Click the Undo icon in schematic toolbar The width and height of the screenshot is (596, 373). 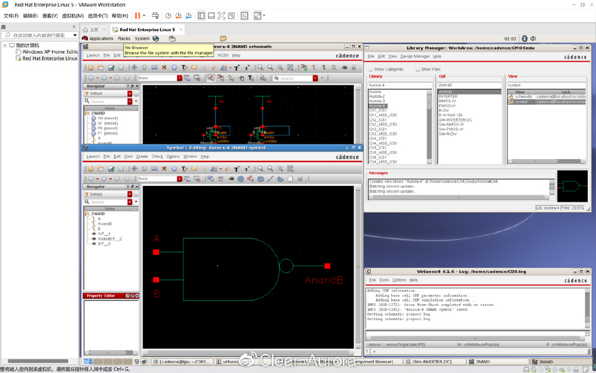click(204, 68)
